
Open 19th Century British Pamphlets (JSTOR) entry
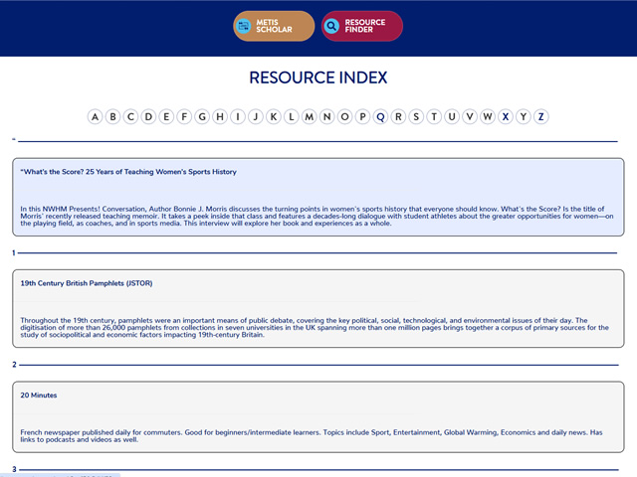(x=87, y=283)
